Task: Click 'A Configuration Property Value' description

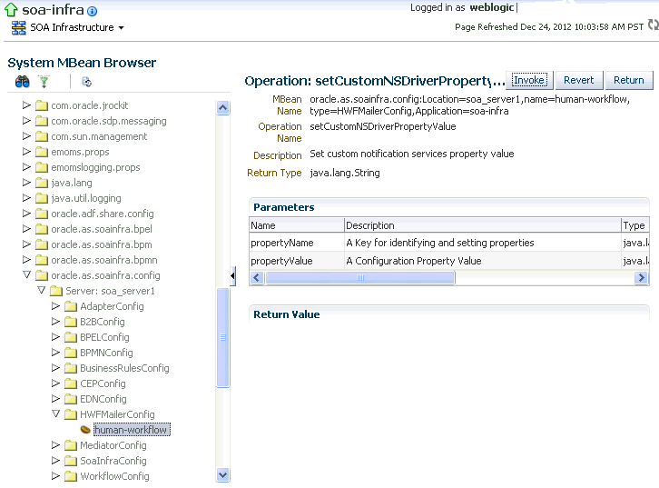Action: pos(414,261)
